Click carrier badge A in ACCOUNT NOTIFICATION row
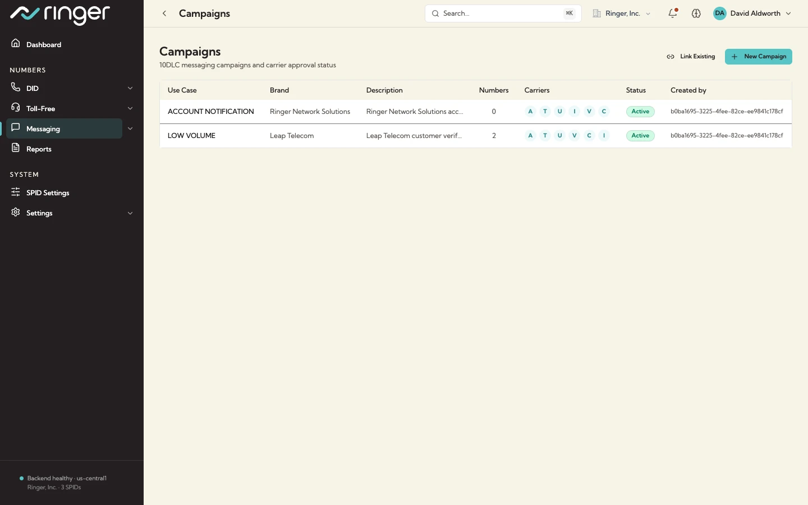 [x=530, y=111]
